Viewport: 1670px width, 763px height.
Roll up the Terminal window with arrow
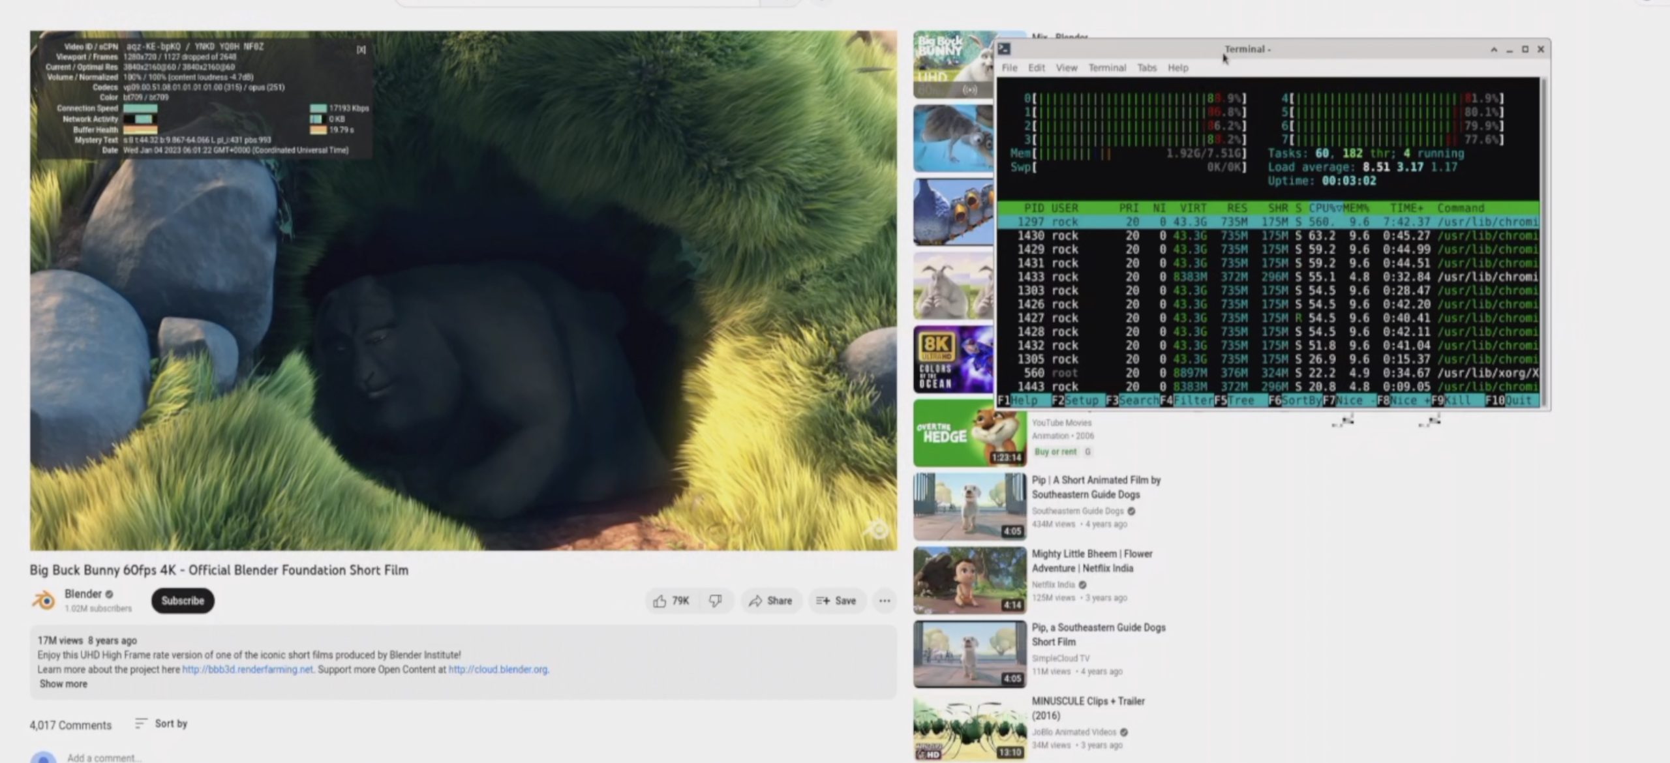click(1494, 50)
